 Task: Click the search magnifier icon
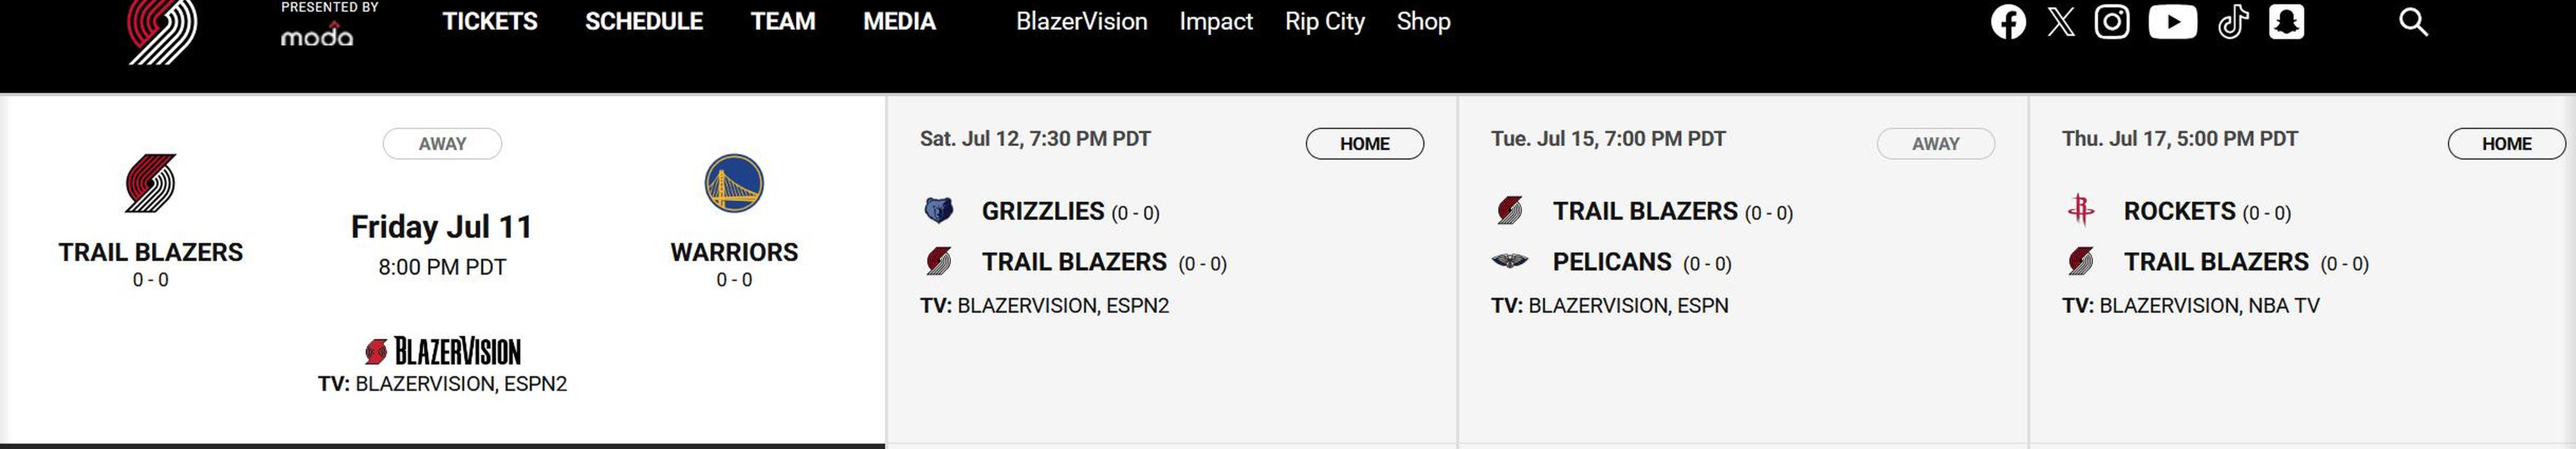pyautogui.click(x=2413, y=21)
